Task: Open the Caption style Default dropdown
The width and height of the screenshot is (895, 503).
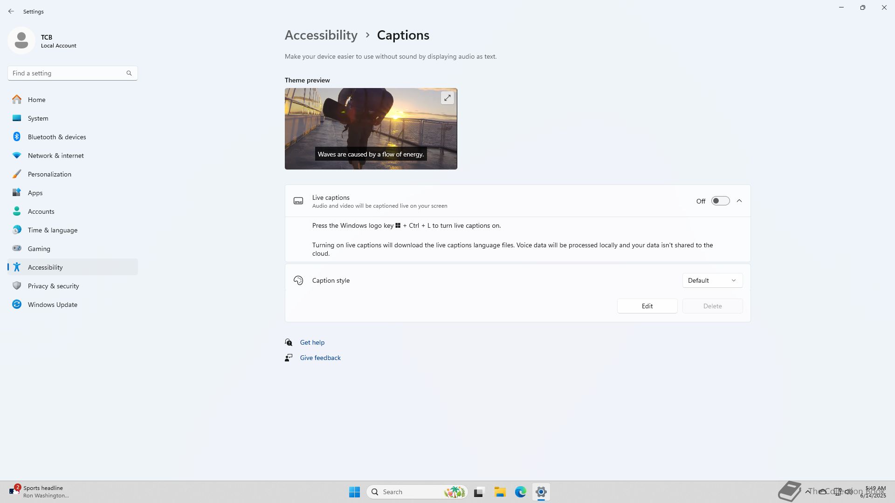Action: [712, 280]
